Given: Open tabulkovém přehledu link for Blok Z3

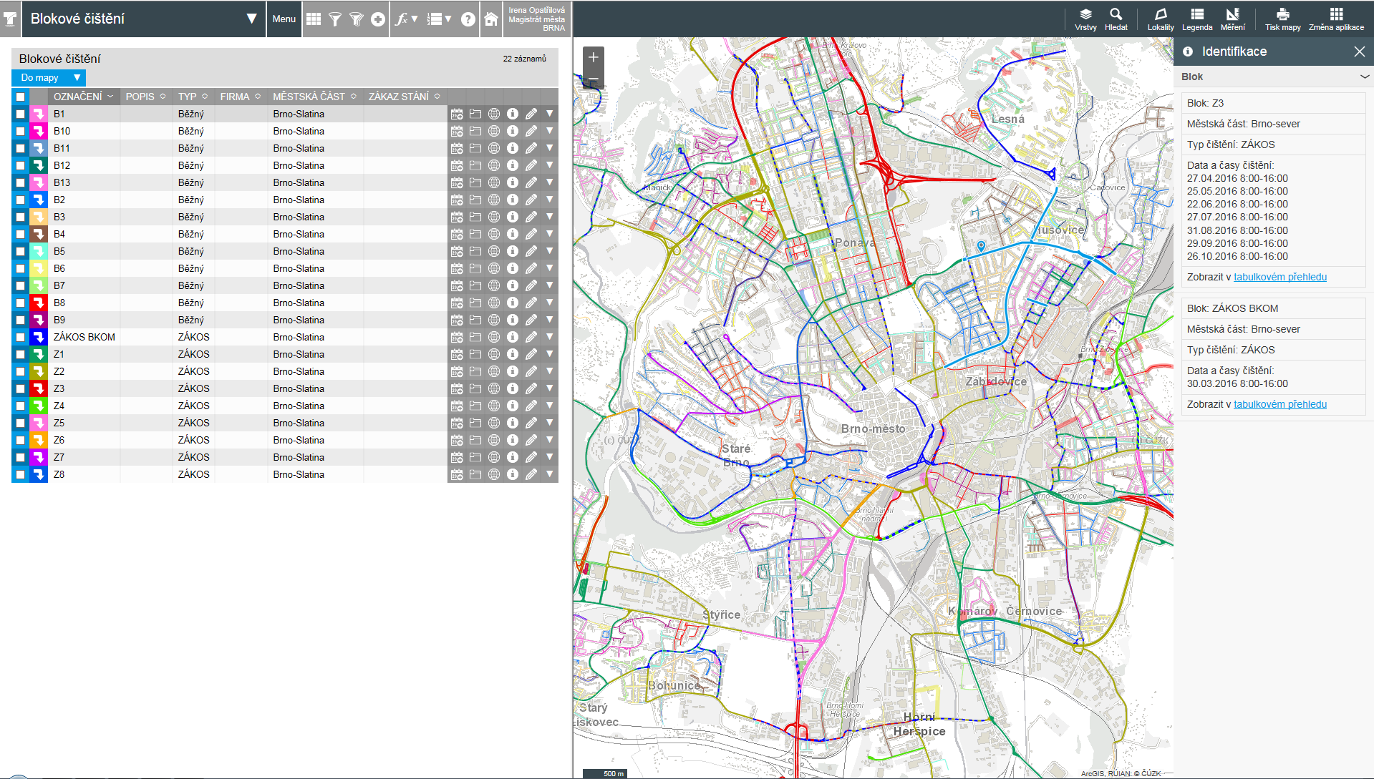Looking at the screenshot, I should pyautogui.click(x=1279, y=277).
